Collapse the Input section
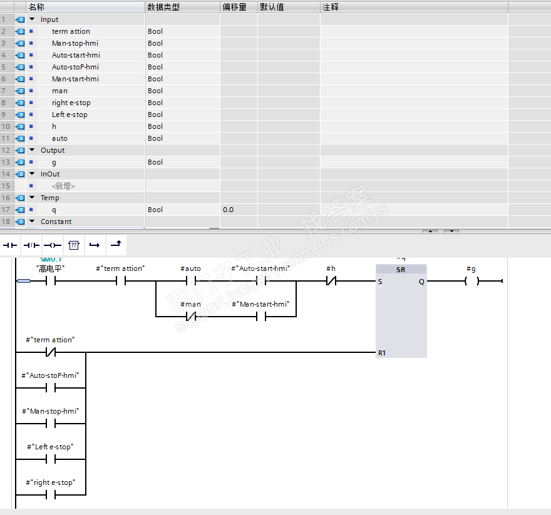Image resolution: width=551 pixels, height=515 pixels. pos(32,19)
